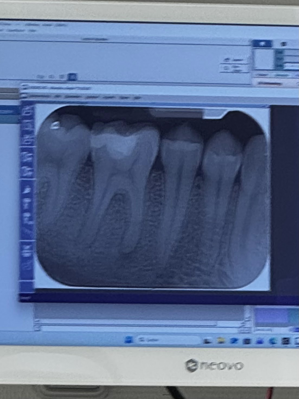
Task: Click the small white preview box at the top right
Action: (x=263, y=59)
